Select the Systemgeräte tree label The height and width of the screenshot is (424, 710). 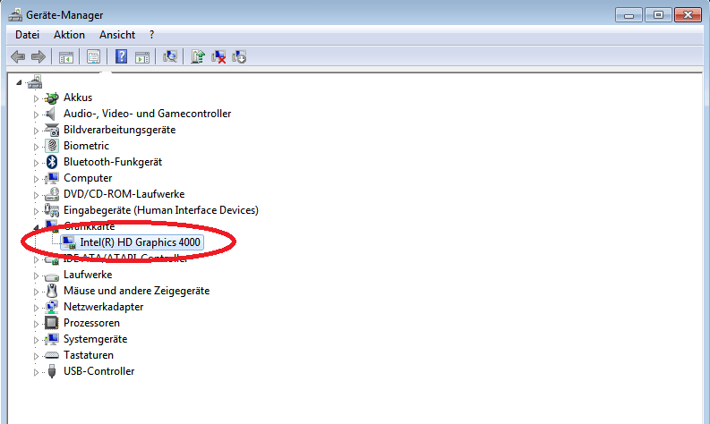(x=95, y=339)
